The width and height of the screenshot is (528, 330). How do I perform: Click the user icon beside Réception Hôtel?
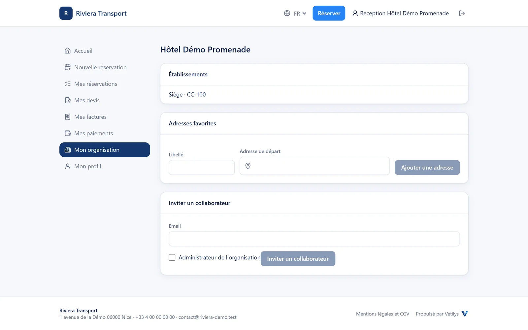355,13
